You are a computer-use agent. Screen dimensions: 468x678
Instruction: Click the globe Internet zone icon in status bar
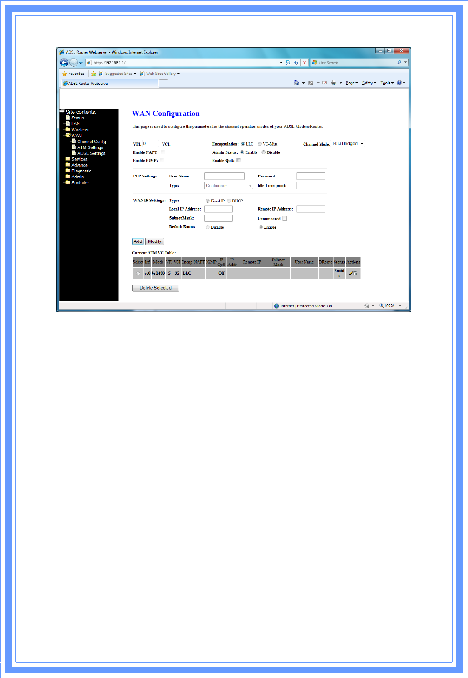(276, 306)
